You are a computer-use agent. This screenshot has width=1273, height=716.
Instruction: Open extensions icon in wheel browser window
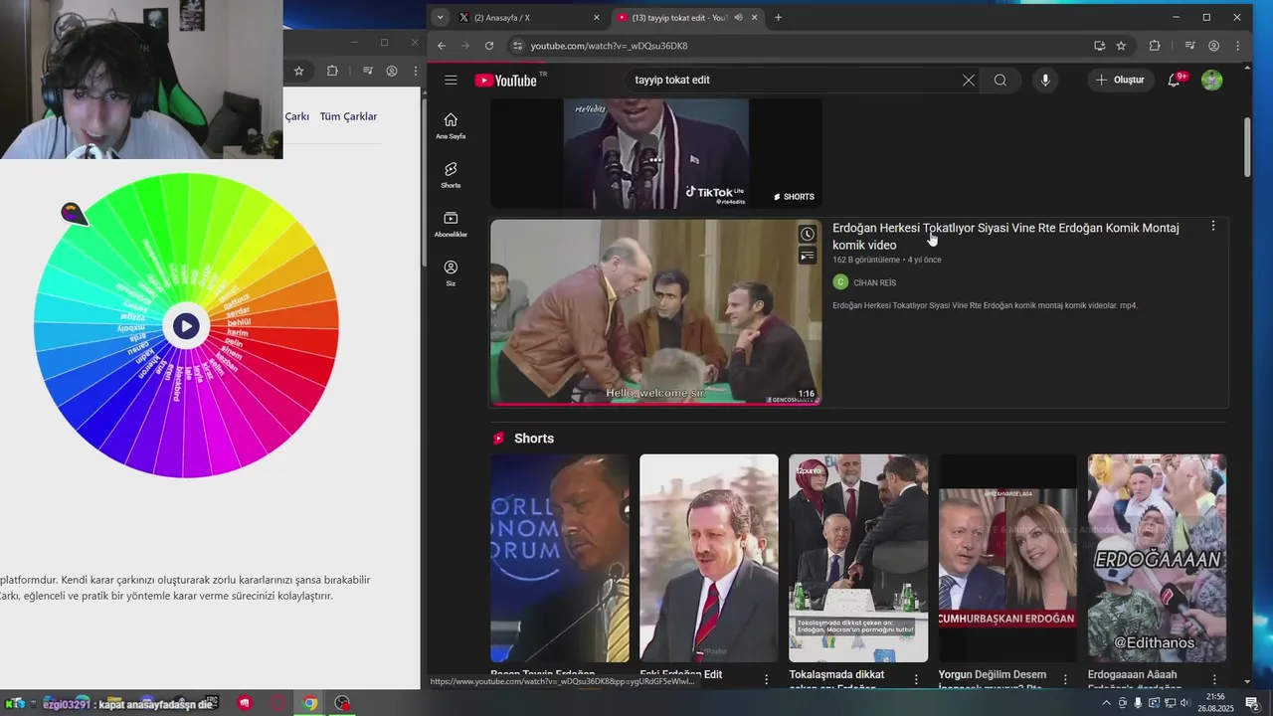tap(332, 71)
